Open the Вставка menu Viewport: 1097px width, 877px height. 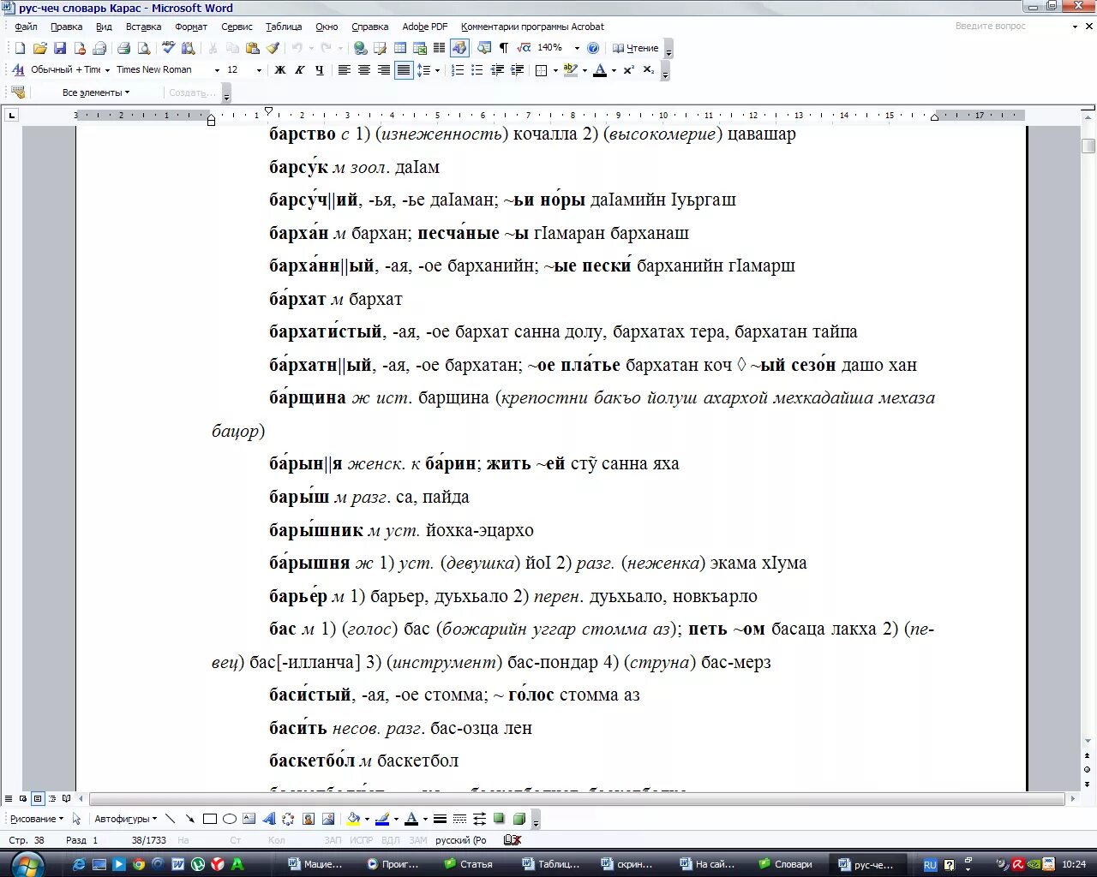143,27
